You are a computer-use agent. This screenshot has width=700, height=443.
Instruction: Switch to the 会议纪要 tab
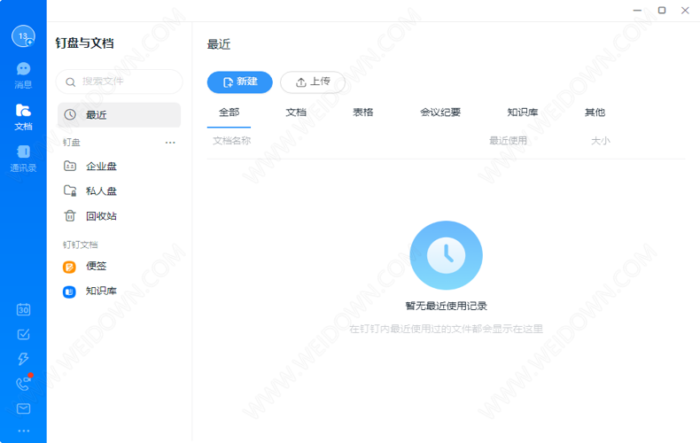click(x=440, y=113)
